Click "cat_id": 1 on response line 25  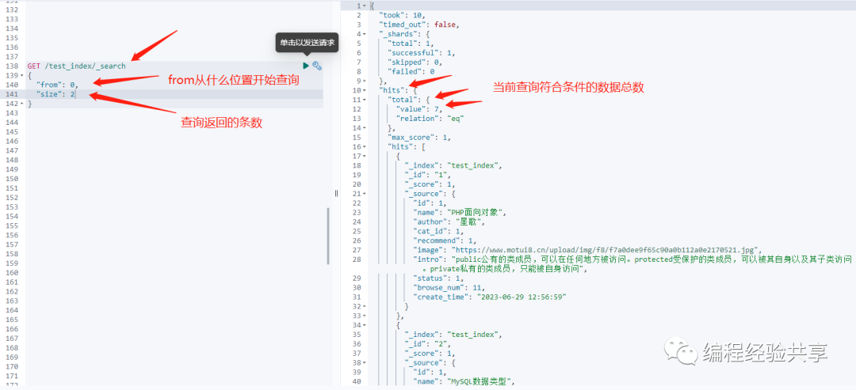pyautogui.click(x=439, y=231)
